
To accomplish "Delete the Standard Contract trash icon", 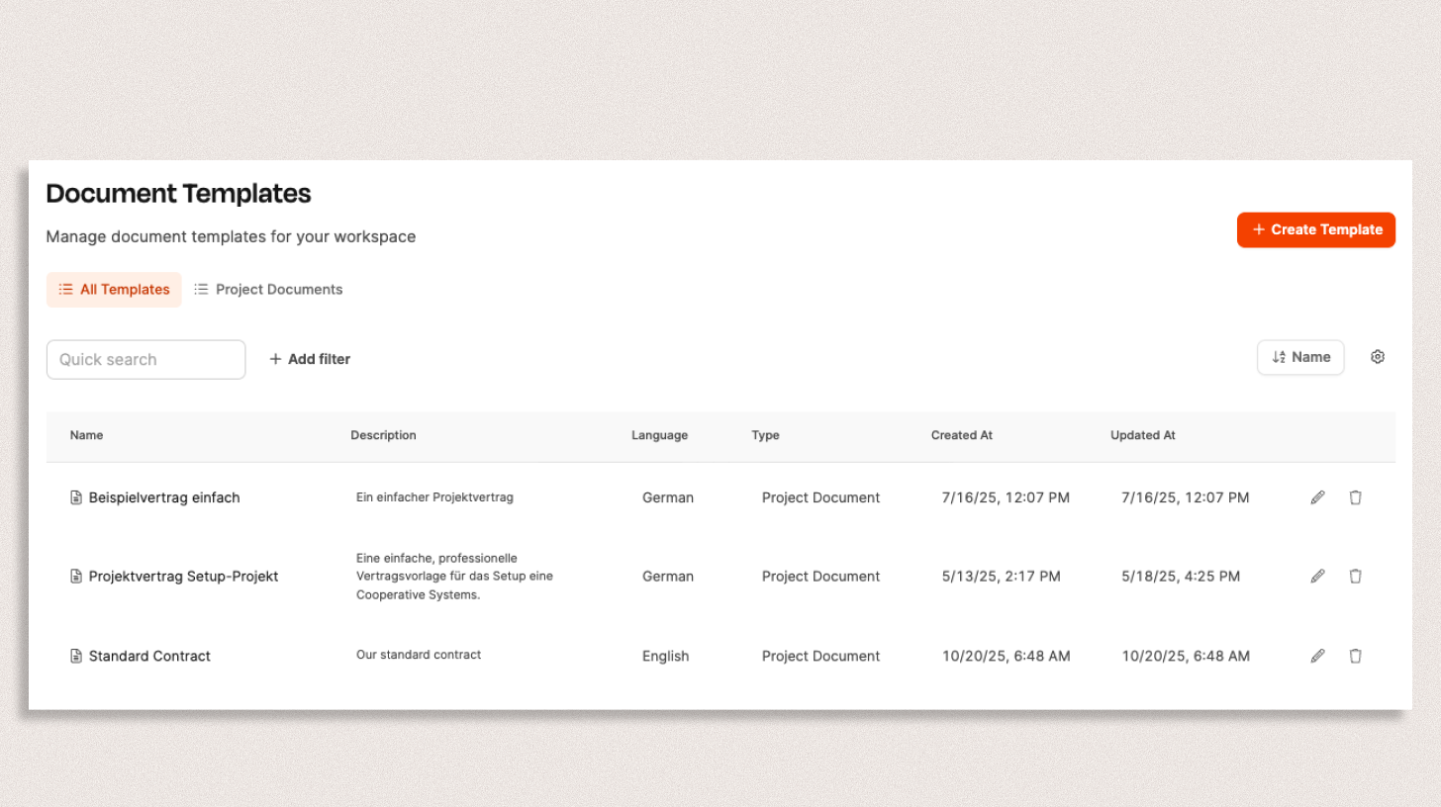I will (1356, 656).
